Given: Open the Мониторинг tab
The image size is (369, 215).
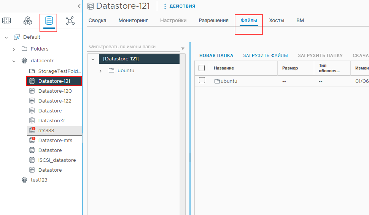Looking at the screenshot, I should 133,21.
